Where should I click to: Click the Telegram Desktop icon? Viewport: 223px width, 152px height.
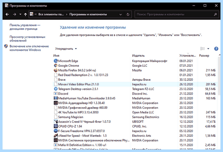pyautogui.click(x=56, y=89)
